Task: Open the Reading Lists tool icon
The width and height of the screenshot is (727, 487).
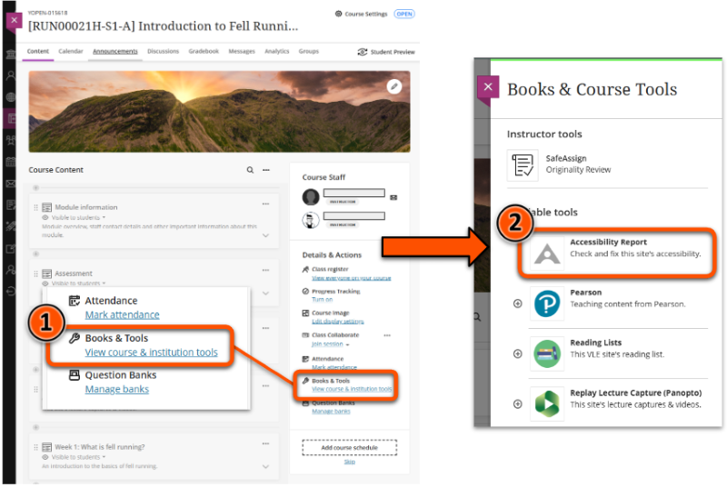Action: point(547,353)
